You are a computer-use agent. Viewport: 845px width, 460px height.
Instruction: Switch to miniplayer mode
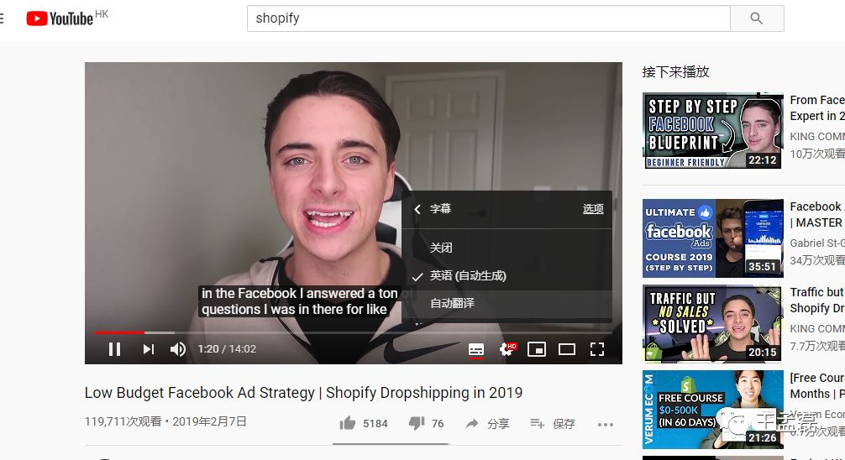pos(536,349)
